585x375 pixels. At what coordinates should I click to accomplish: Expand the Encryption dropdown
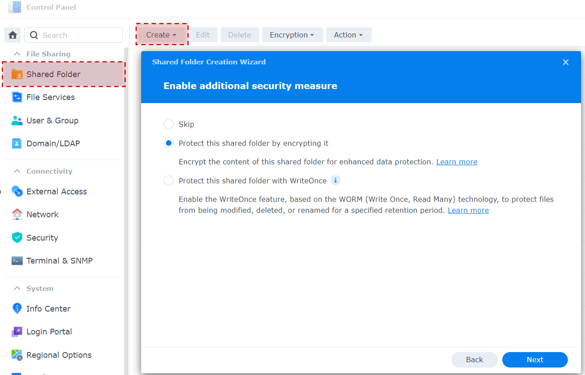(x=292, y=35)
